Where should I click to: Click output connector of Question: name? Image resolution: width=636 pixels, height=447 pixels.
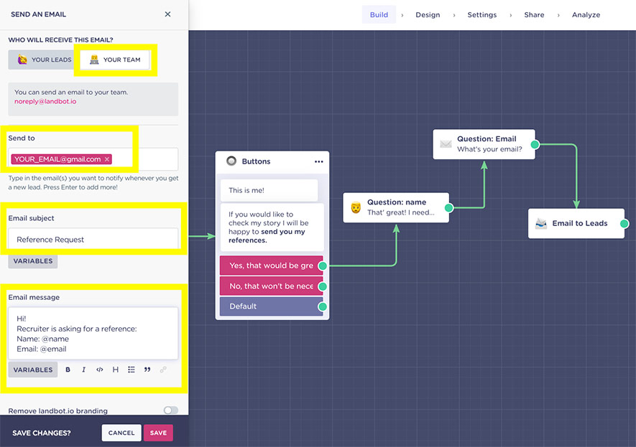coord(448,207)
